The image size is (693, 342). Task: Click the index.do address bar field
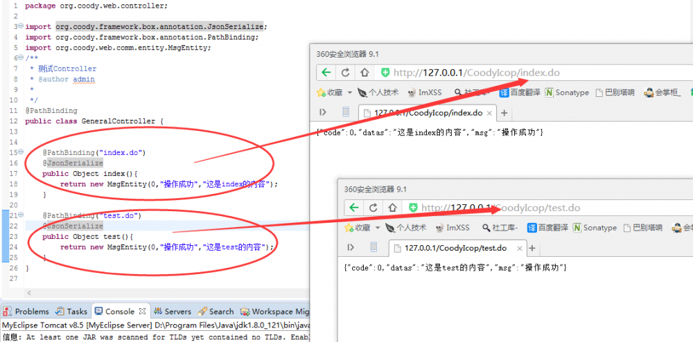534,73
